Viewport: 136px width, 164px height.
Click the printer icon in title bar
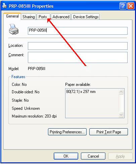point(5,6)
